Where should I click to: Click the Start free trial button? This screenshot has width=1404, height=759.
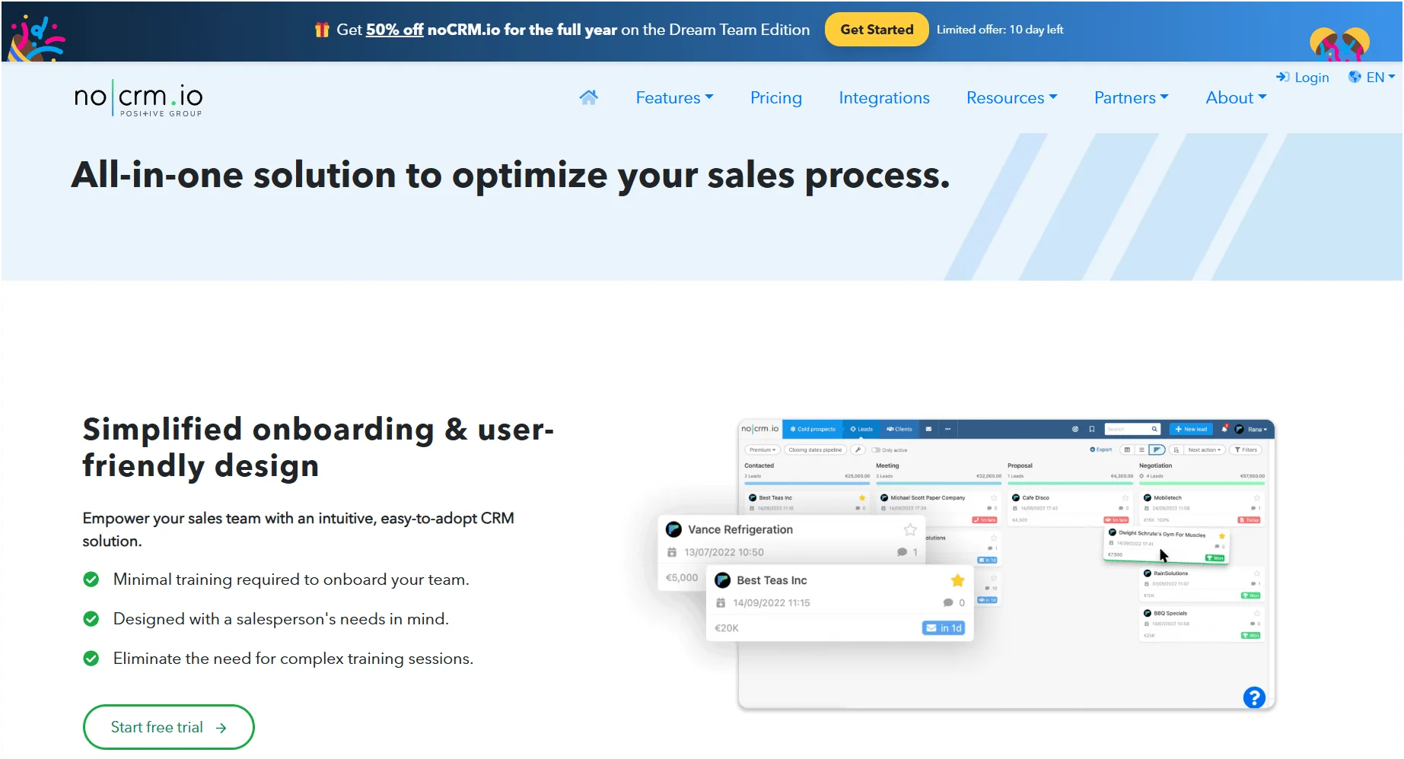click(x=168, y=727)
